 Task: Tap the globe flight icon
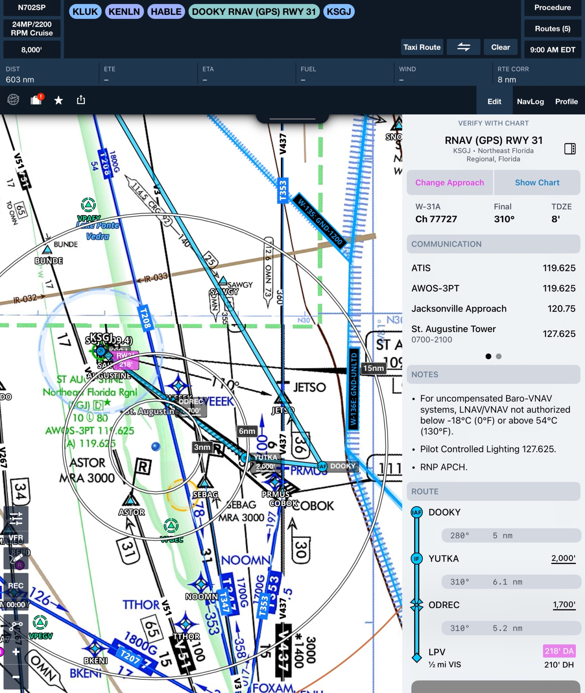pyautogui.click(x=14, y=100)
